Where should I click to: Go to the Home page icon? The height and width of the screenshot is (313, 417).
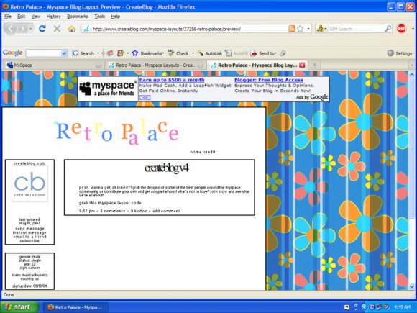(72, 29)
